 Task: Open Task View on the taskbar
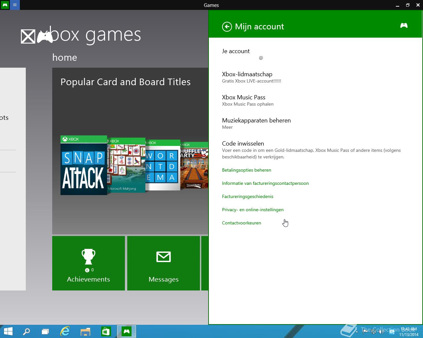pos(45,331)
